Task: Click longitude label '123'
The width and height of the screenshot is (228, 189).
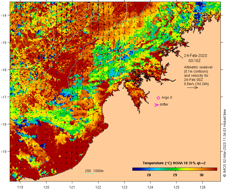Action: coord(124,187)
